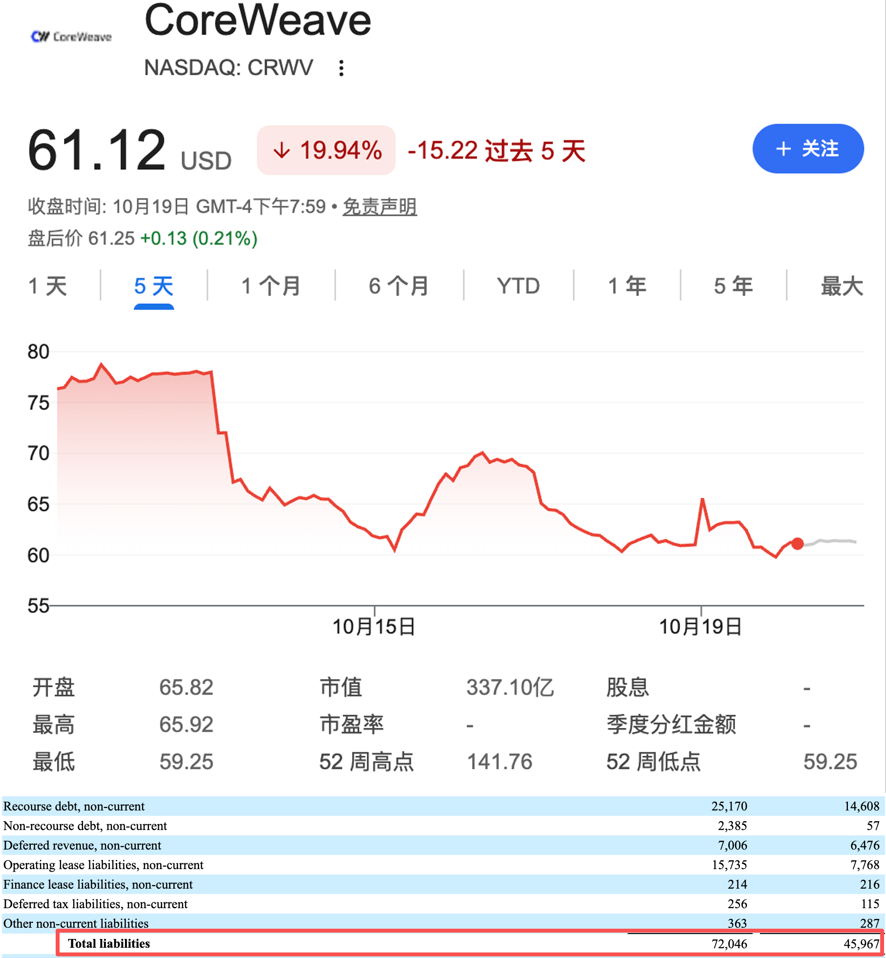Click the Finance lease liabilities, non-current label

point(98,884)
